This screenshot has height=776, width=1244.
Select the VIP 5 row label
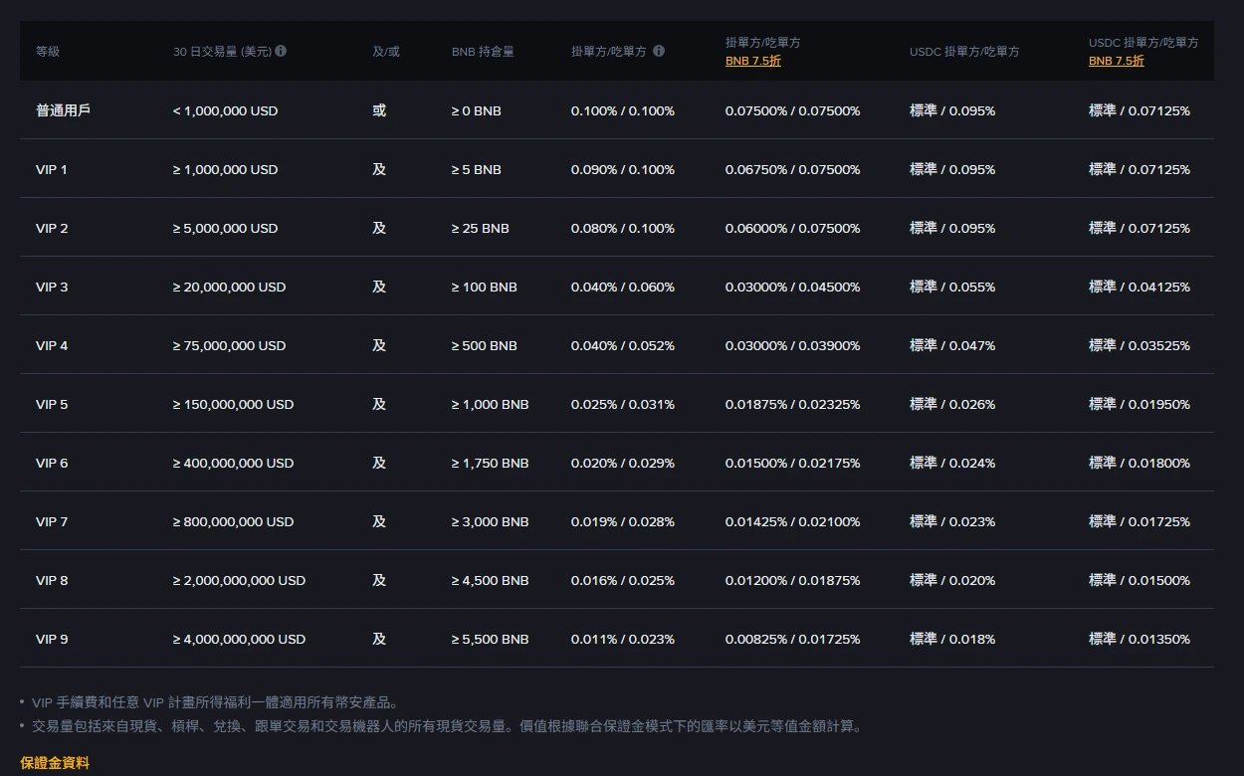[52, 404]
